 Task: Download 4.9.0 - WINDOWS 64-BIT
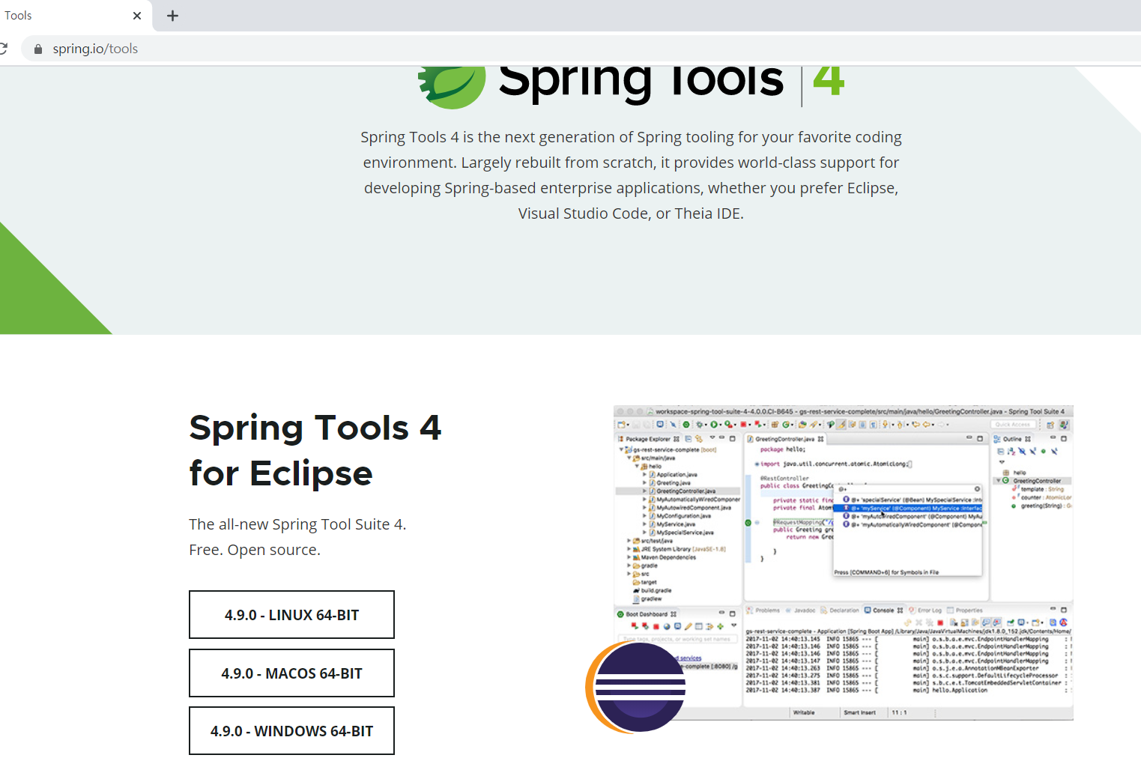[291, 731]
